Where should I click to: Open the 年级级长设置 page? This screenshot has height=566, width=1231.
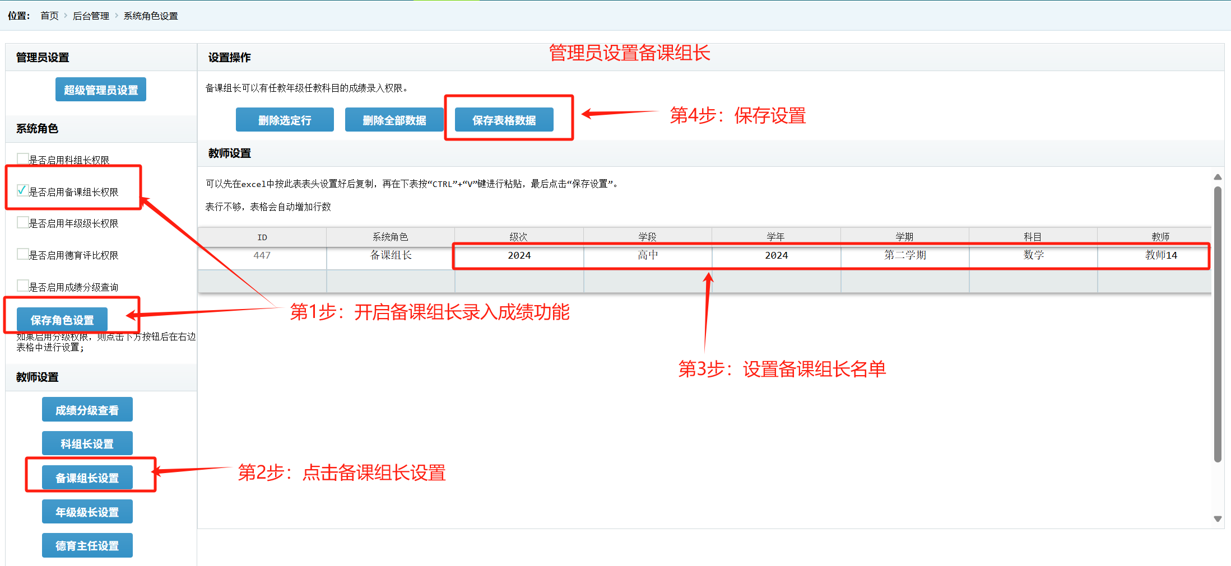click(x=87, y=512)
